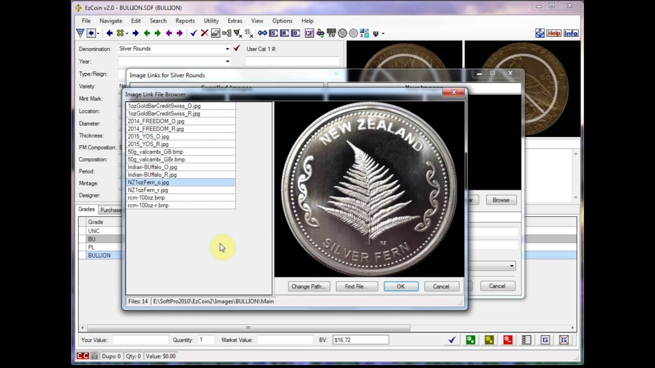Open the back button dropdown arrow in toolbar
The image size is (655, 368).
(x=98, y=33)
